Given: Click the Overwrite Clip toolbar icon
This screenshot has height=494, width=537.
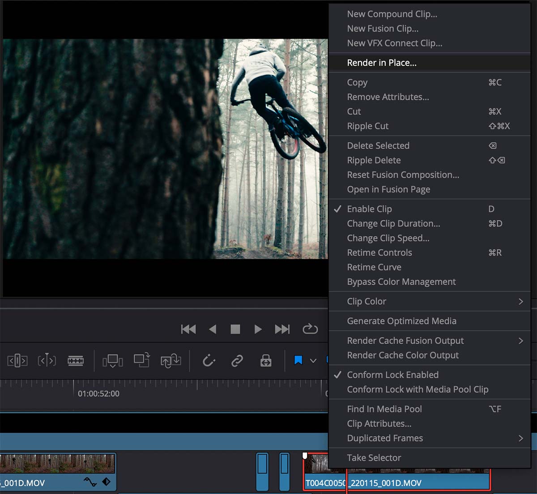Looking at the screenshot, I should [141, 361].
